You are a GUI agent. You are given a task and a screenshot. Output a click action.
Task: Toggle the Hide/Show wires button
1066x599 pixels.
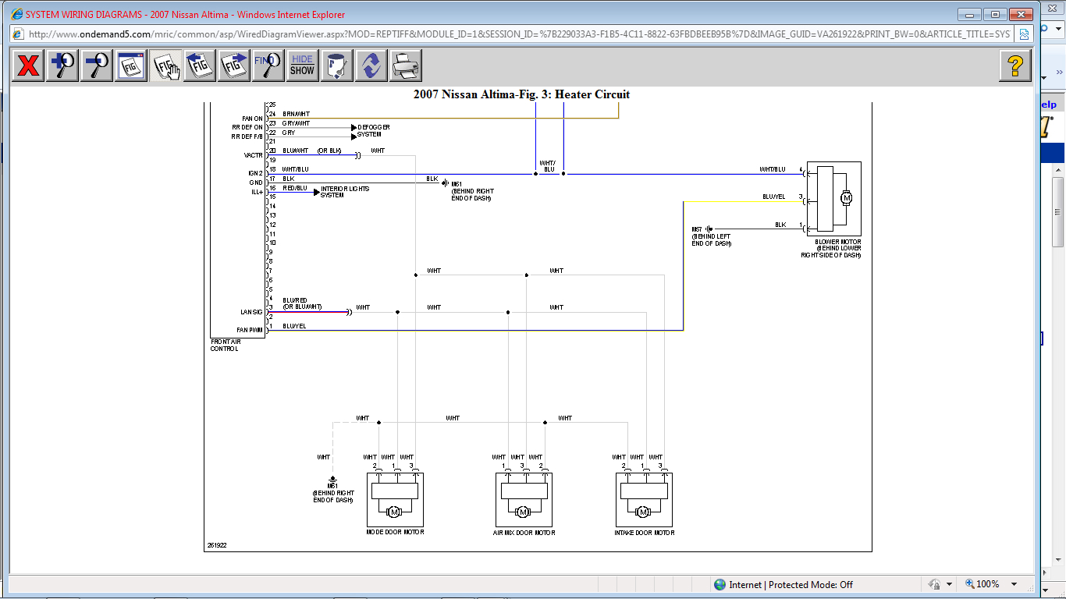click(x=302, y=66)
